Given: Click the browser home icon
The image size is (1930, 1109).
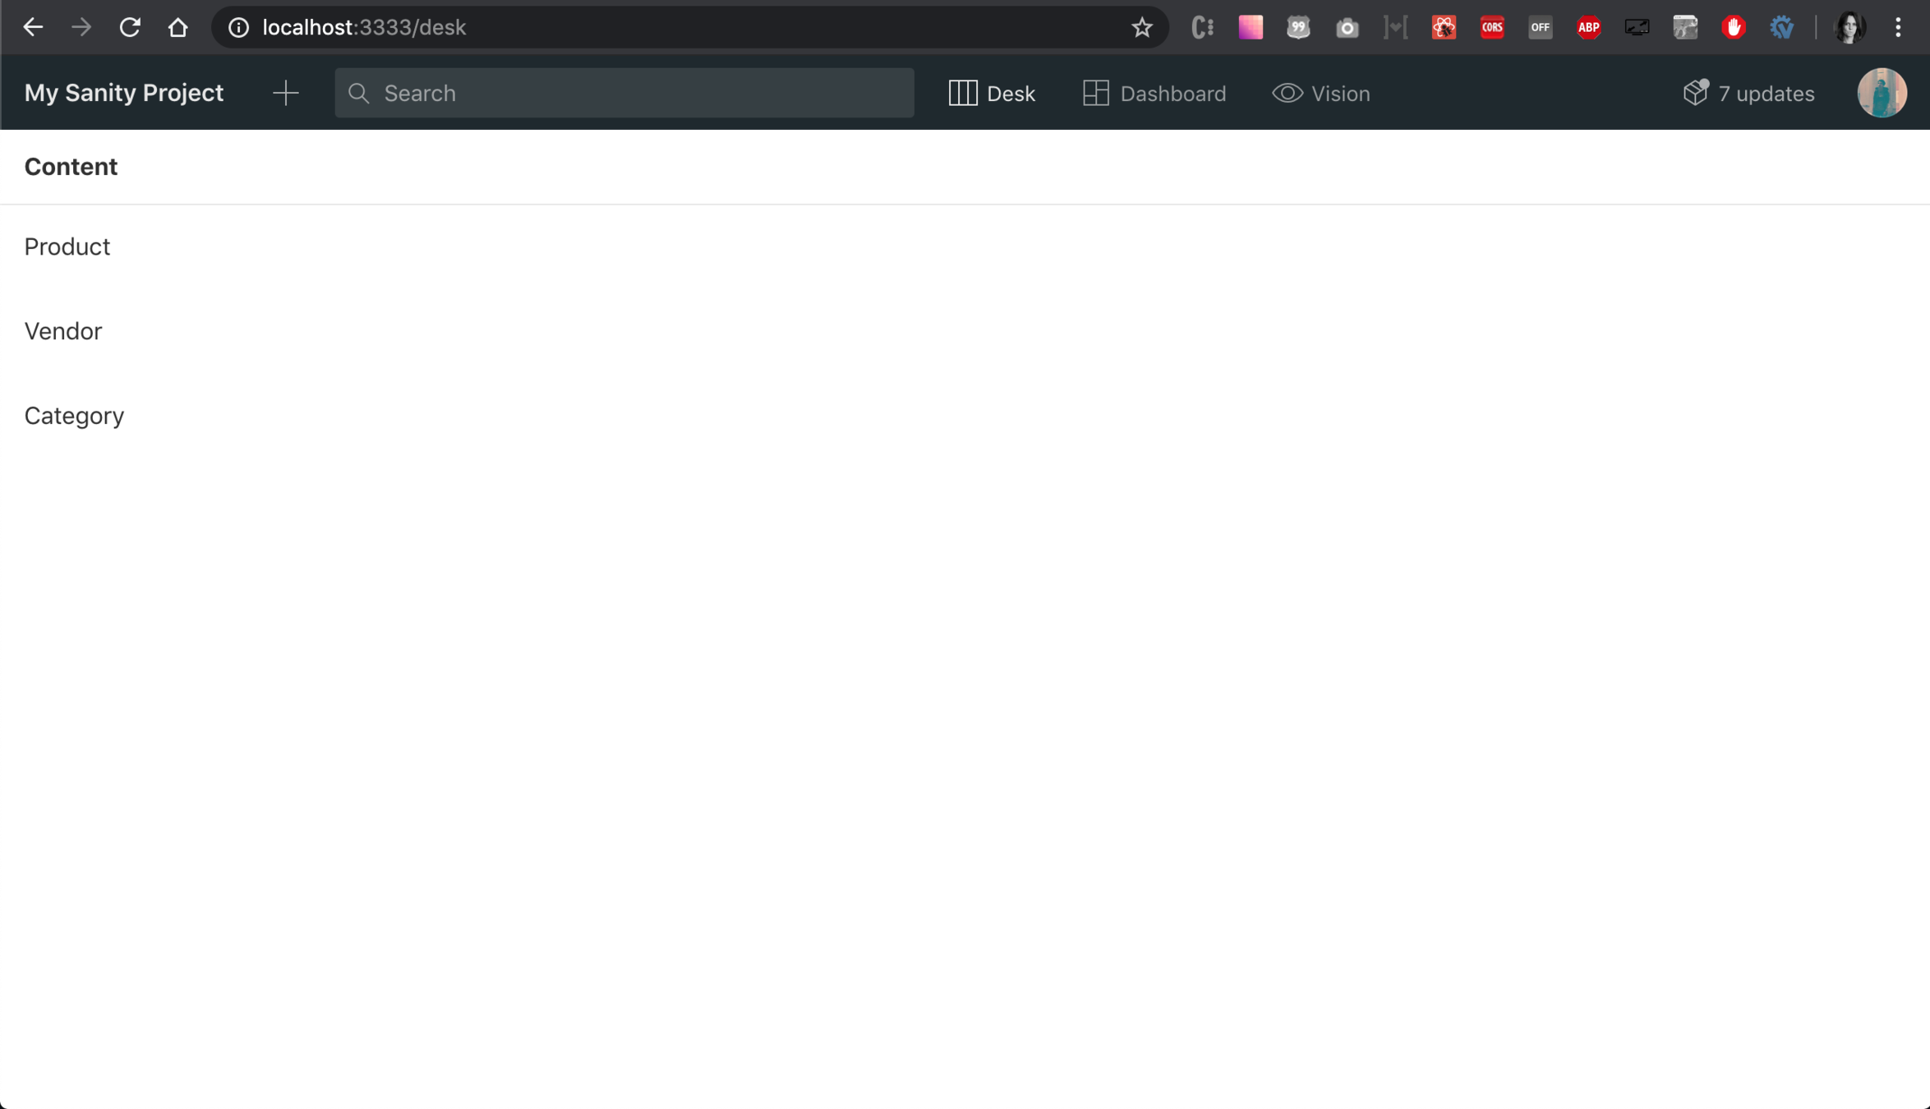Looking at the screenshot, I should (x=177, y=28).
